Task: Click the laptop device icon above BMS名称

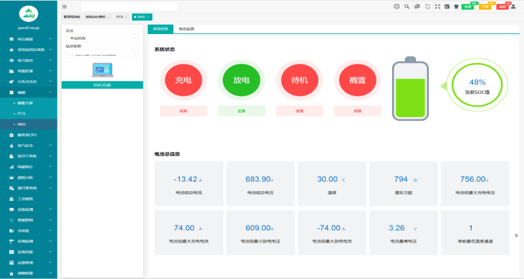Action: tap(102, 70)
